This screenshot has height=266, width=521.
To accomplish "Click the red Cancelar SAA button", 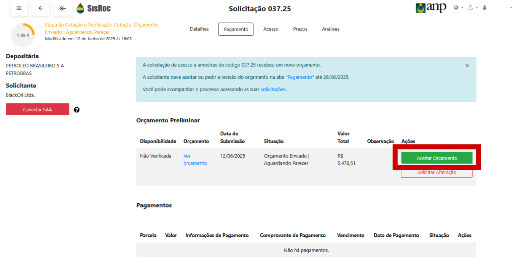I will [x=37, y=109].
